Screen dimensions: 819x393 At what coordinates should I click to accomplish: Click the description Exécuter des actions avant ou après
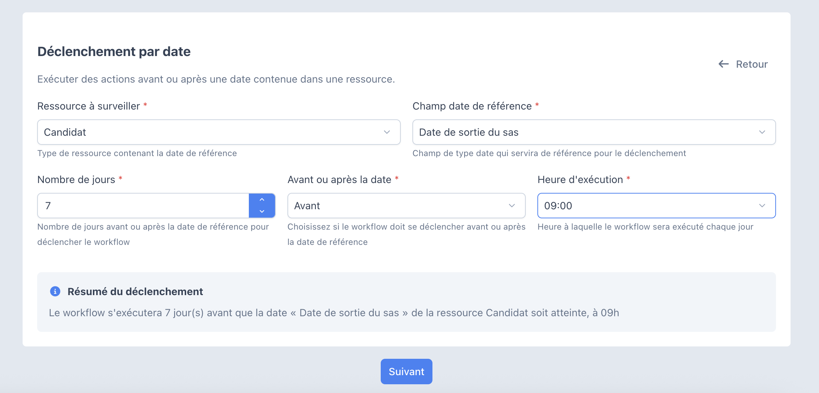click(x=216, y=79)
